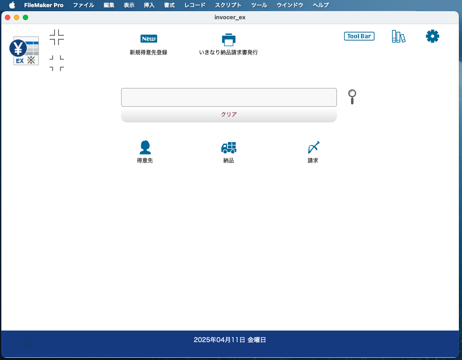
Task: Open the Apple menu
Action: point(12,5)
